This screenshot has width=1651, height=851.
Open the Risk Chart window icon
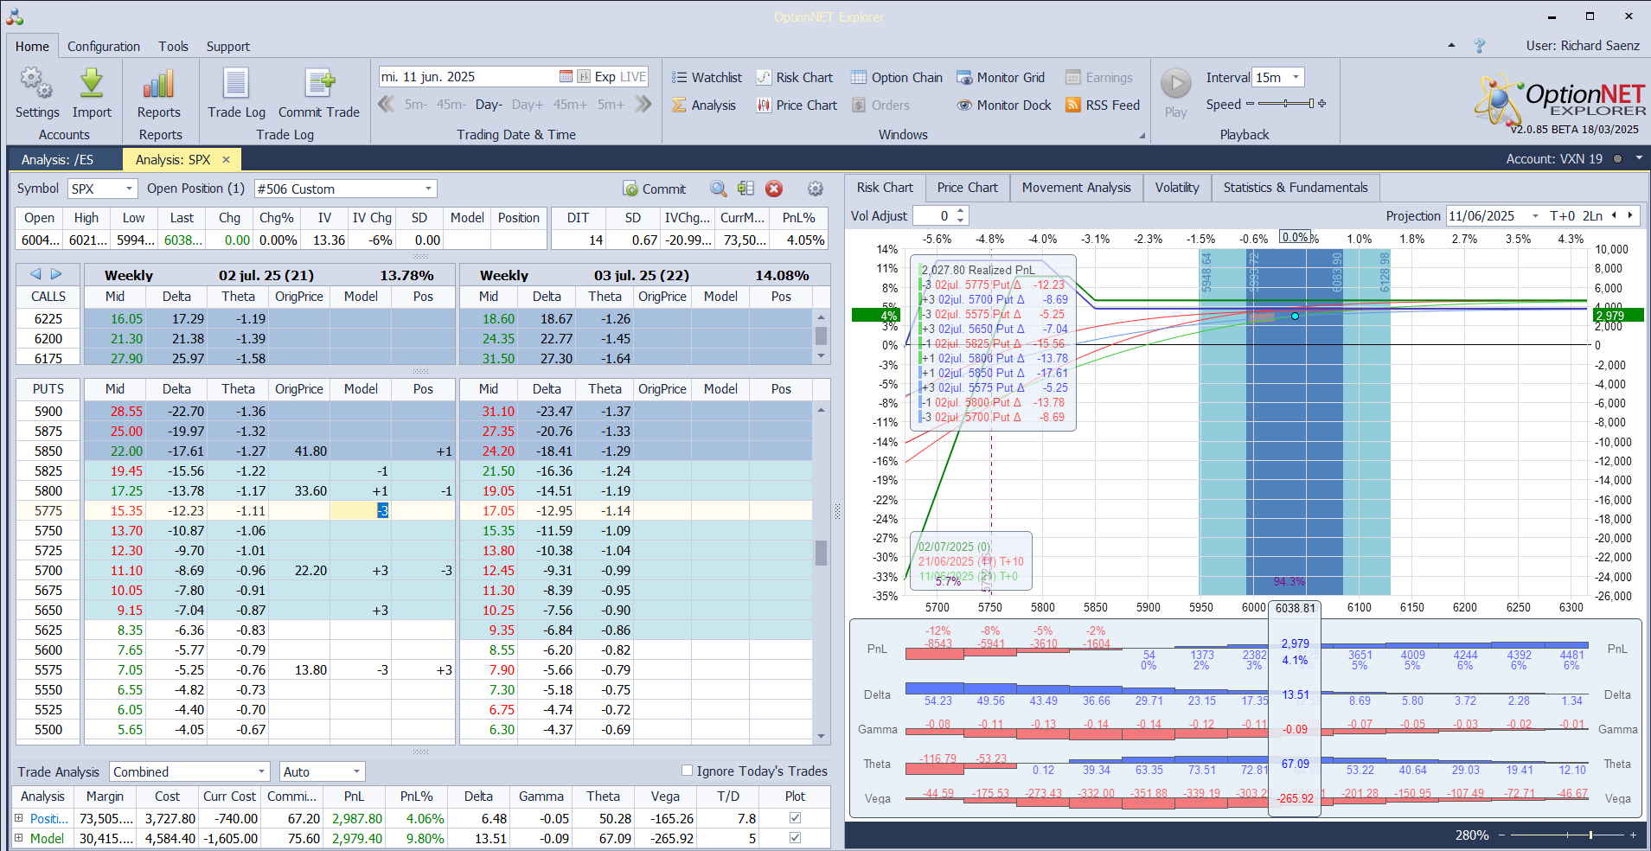click(x=764, y=78)
